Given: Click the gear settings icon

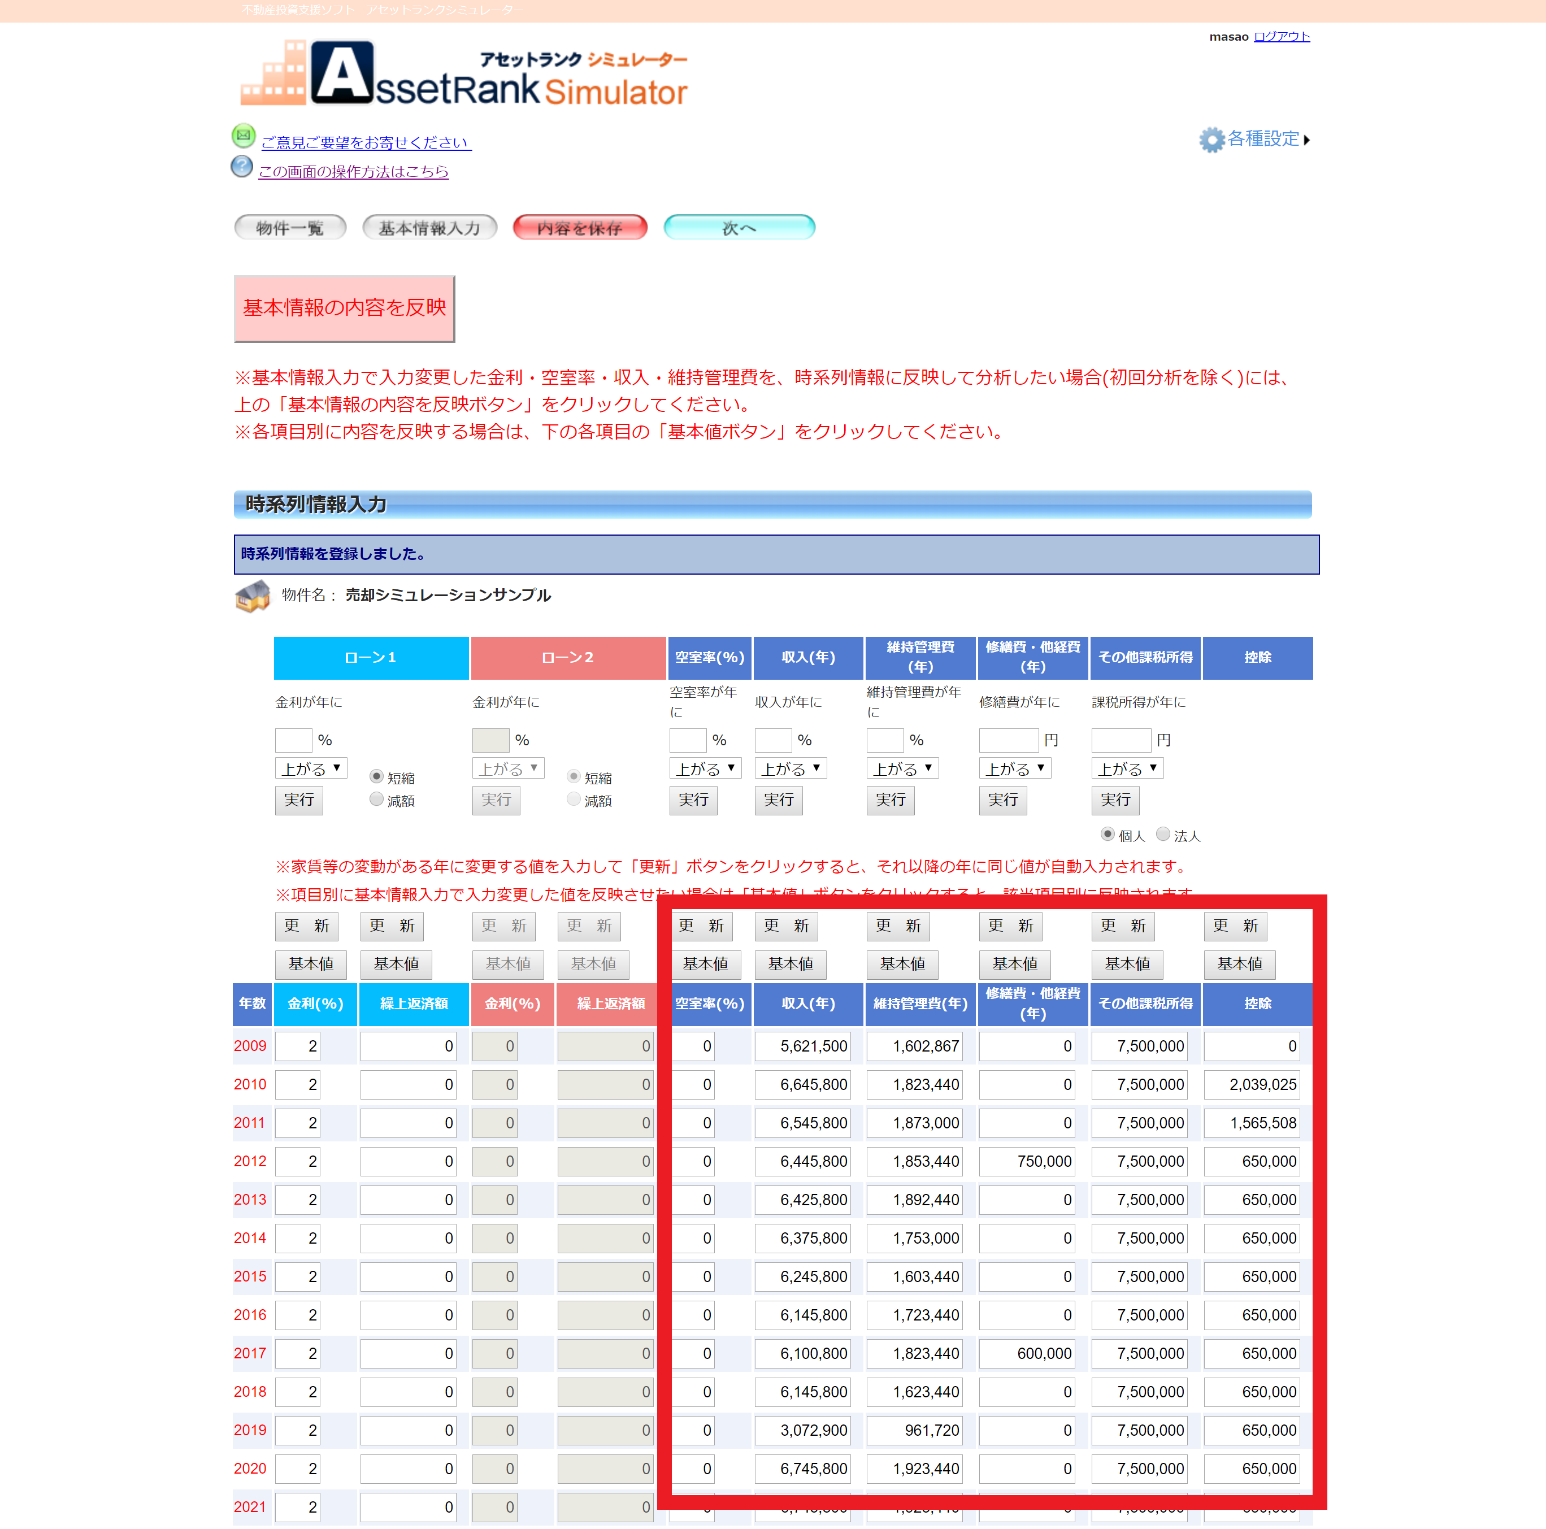Looking at the screenshot, I should [1211, 139].
